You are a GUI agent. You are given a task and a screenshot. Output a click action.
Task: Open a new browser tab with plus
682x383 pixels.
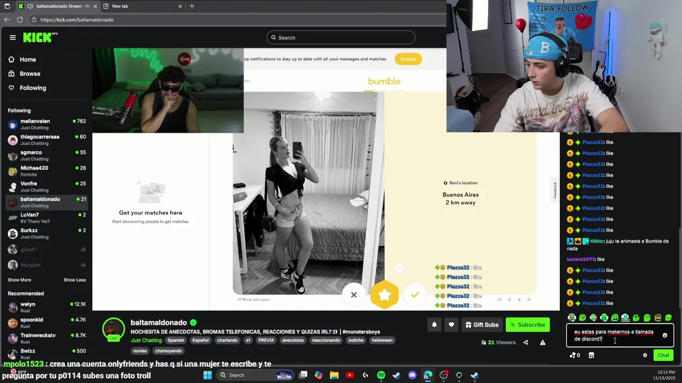[x=192, y=6]
